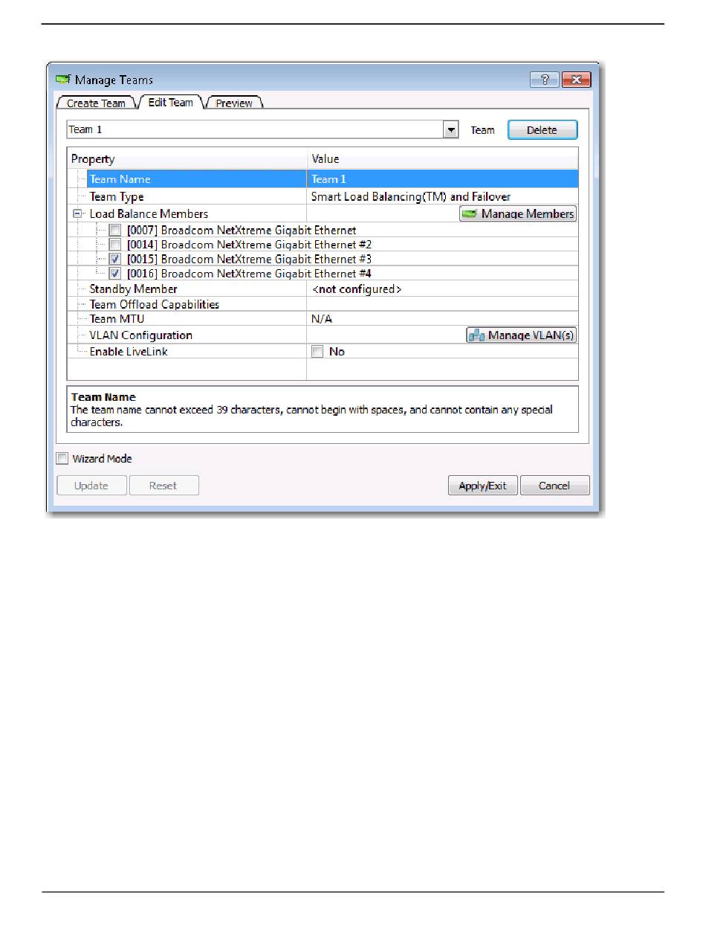The image size is (706, 937).
Task: Check [0007] Broadcom NetXtreme Gigabit Ethernet
Action: click(115, 231)
